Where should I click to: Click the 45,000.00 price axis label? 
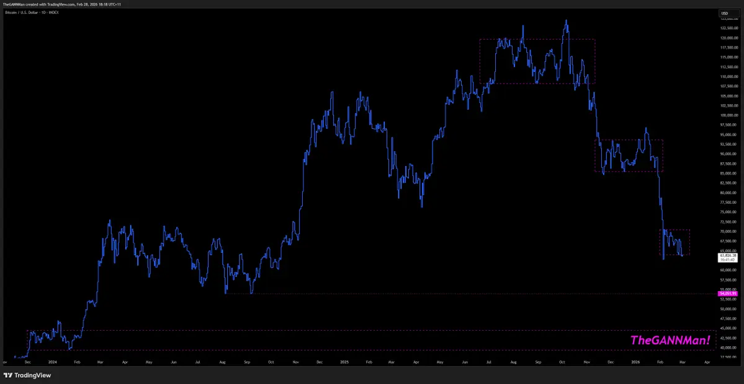pyautogui.click(x=728, y=329)
